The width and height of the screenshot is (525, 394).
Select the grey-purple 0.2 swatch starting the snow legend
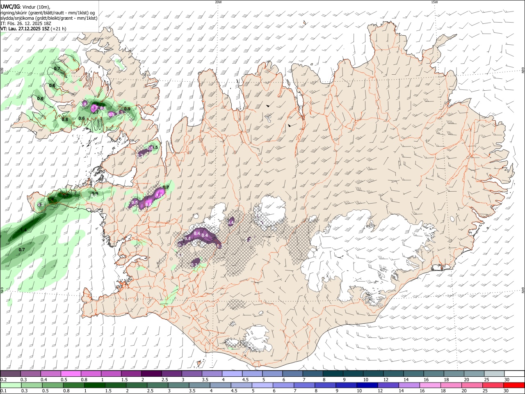[x=10, y=373]
